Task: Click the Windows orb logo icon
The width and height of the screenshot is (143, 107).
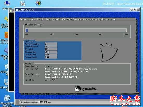Action: (x=38, y=3)
